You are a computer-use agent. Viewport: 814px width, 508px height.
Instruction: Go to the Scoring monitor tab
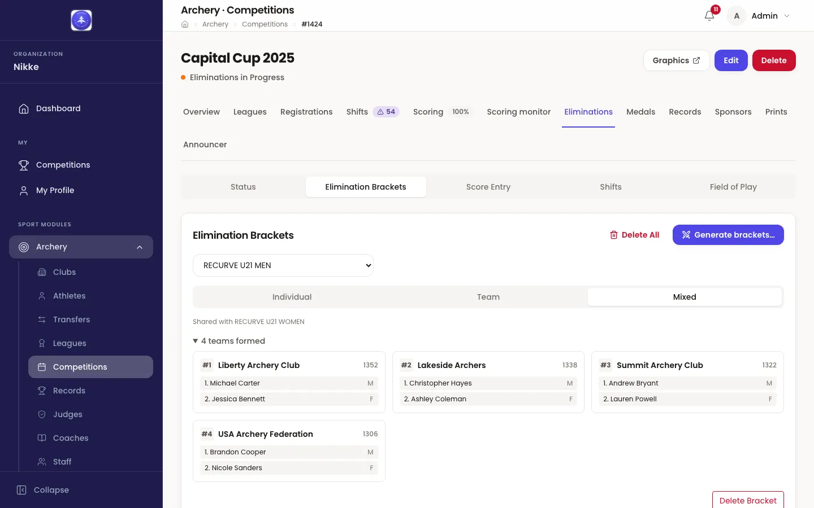coord(519,112)
